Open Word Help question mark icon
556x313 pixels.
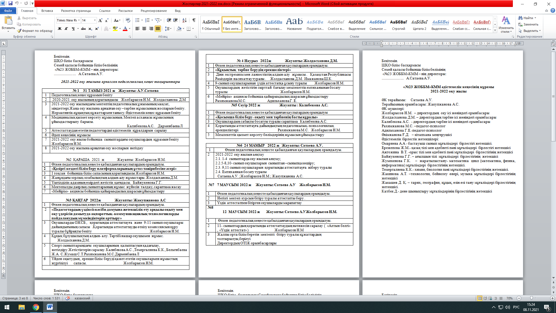(553, 11)
